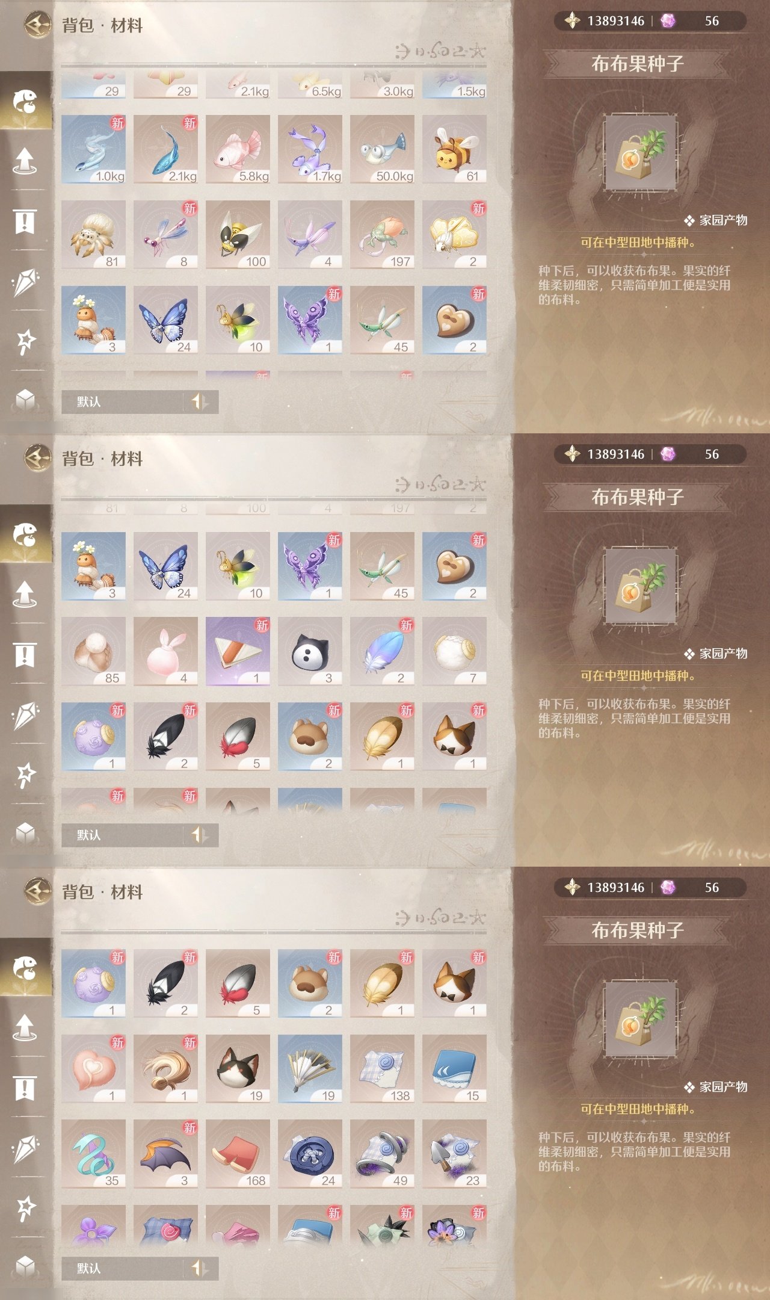Select the bee item with count 61
The width and height of the screenshot is (770, 1300).
454,149
